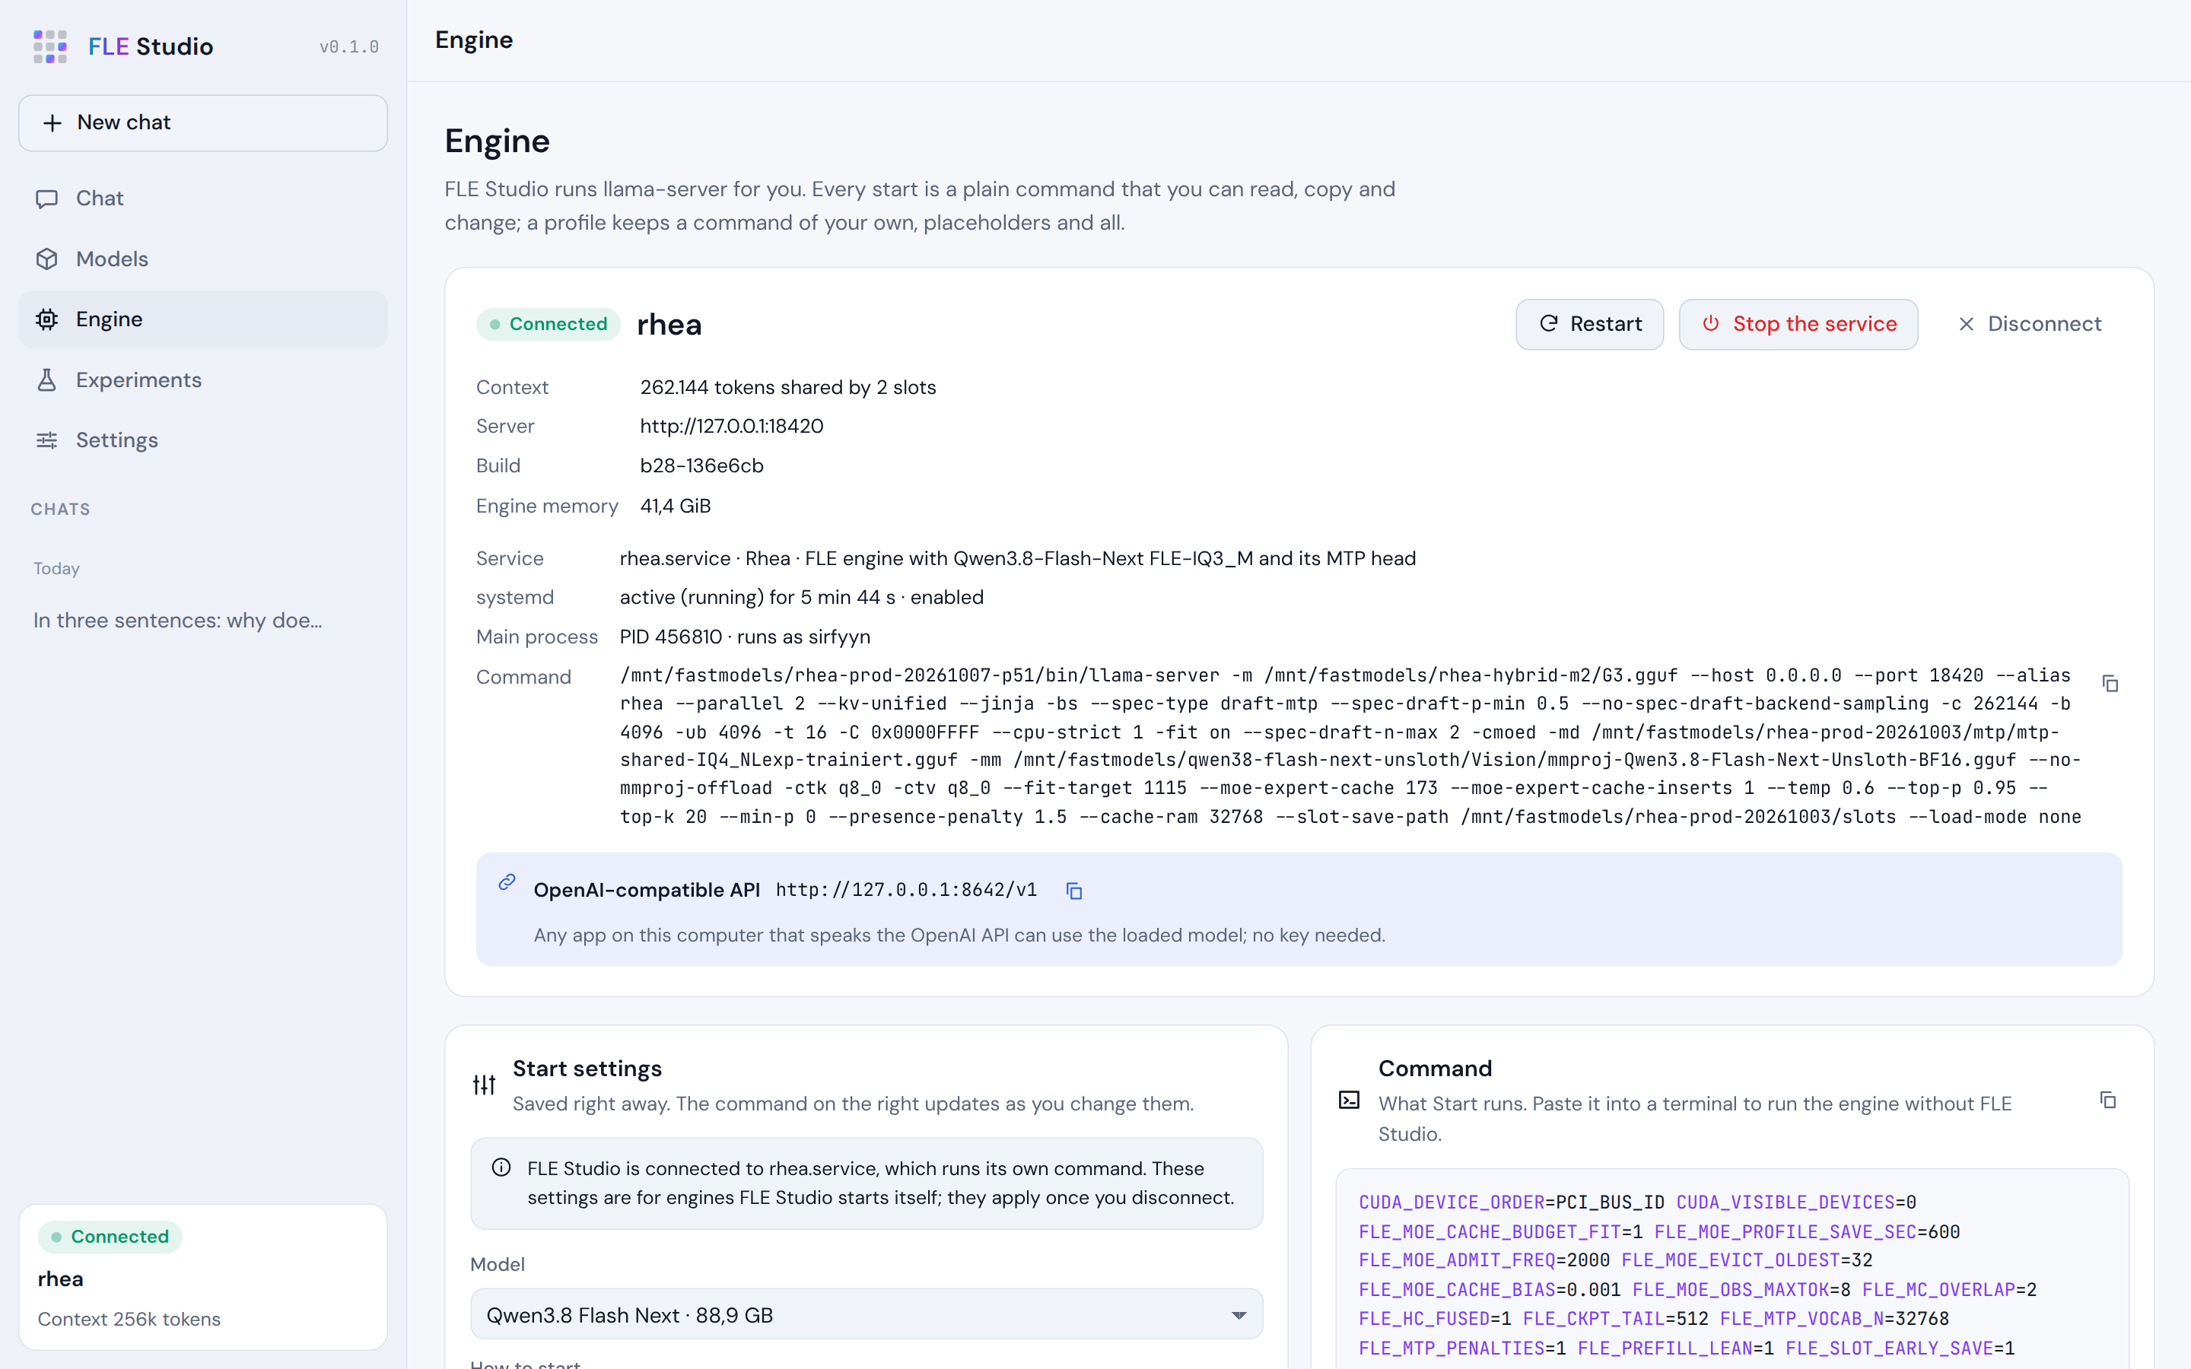
Task: Click server address http://127.0.0.1:18420
Action: 732,427
